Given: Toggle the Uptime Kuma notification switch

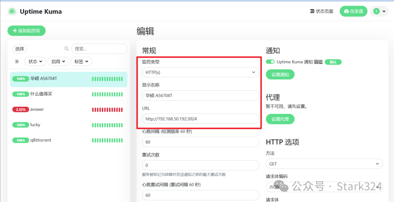Looking at the screenshot, I should [x=270, y=62].
